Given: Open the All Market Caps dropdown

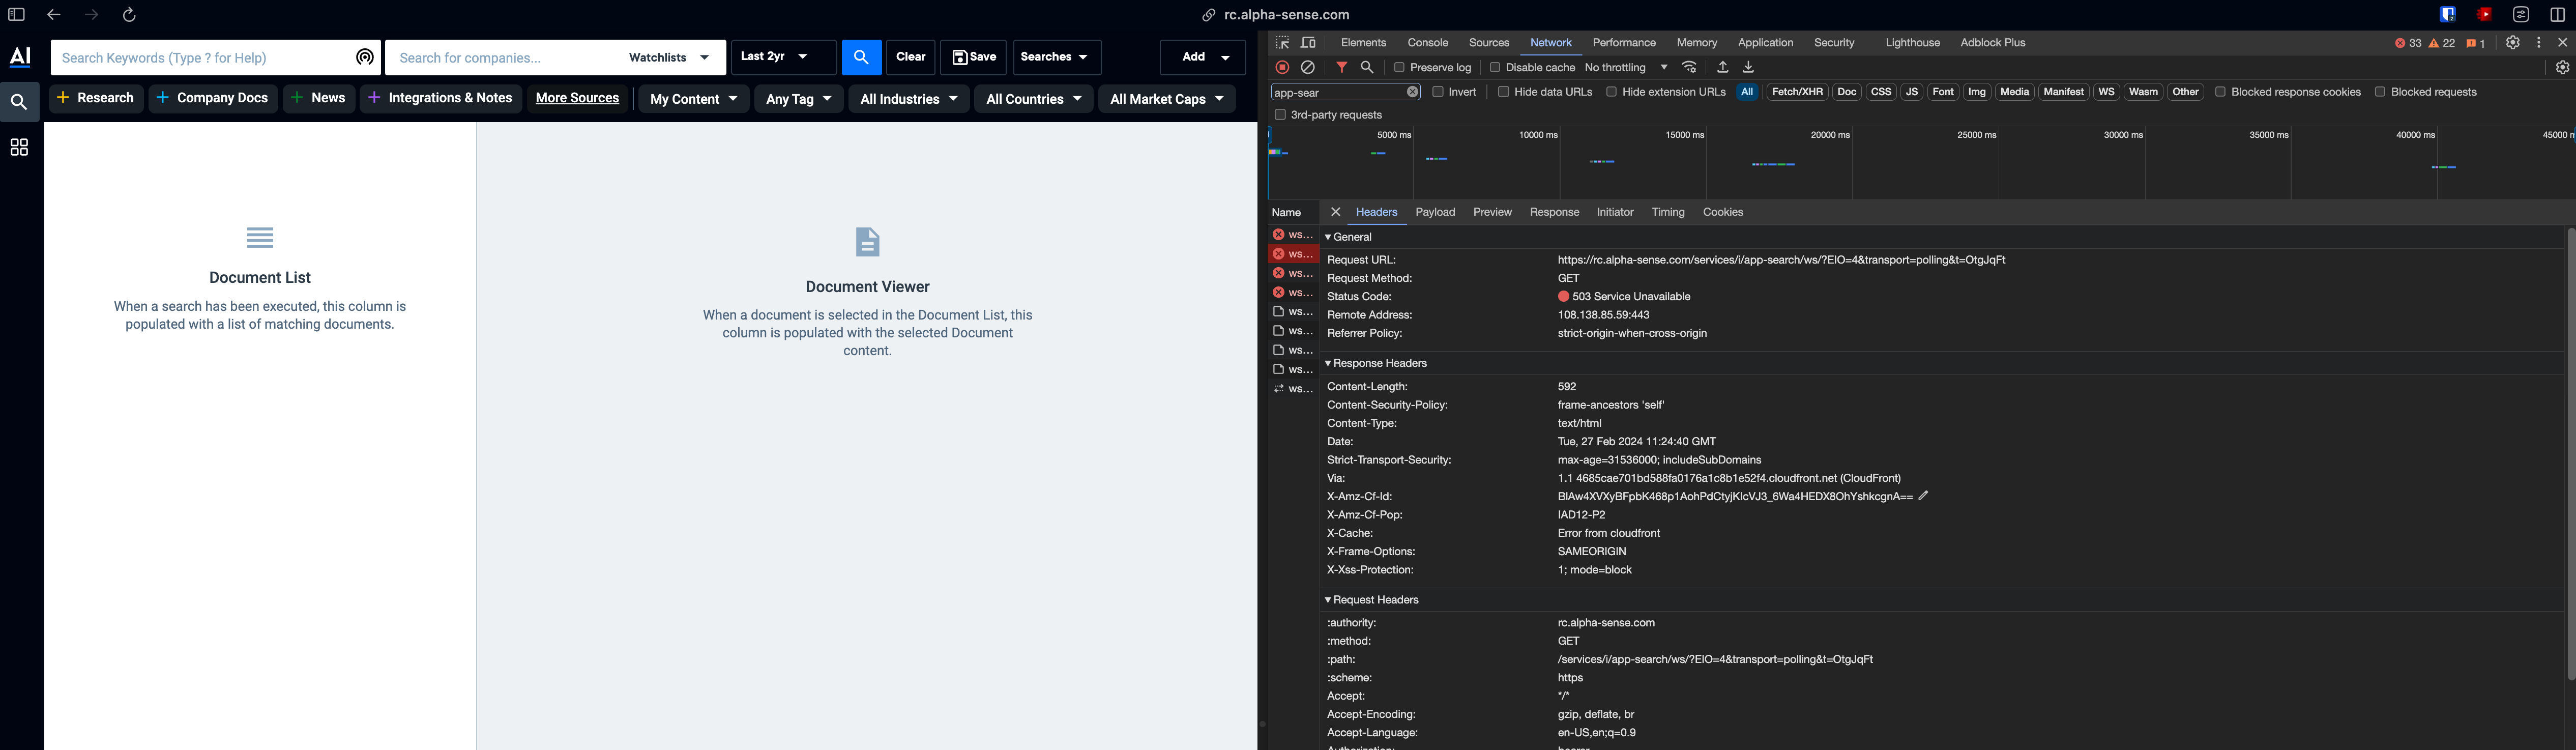Looking at the screenshot, I should 1167,99.
